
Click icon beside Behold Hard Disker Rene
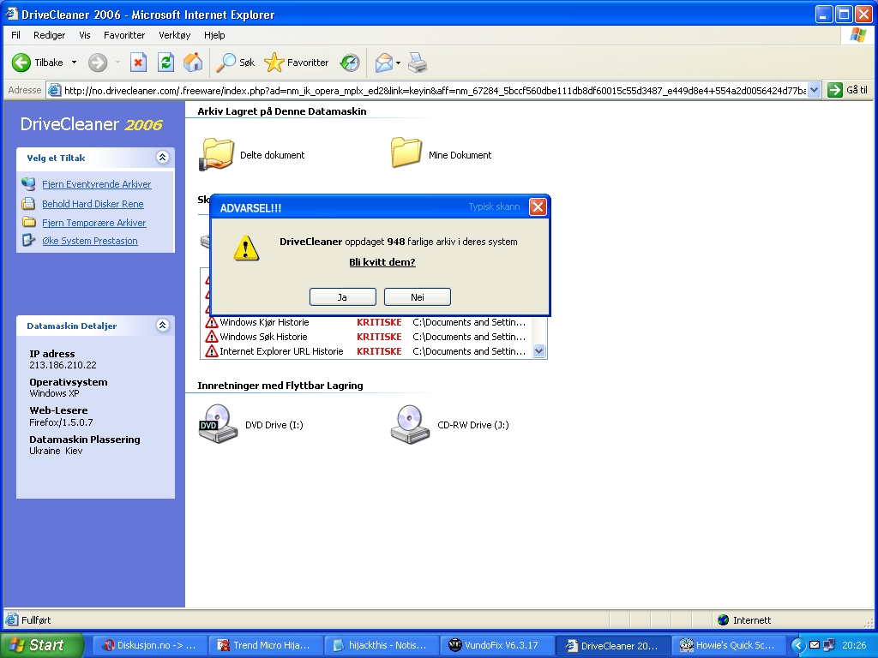[x=28, y=204]
